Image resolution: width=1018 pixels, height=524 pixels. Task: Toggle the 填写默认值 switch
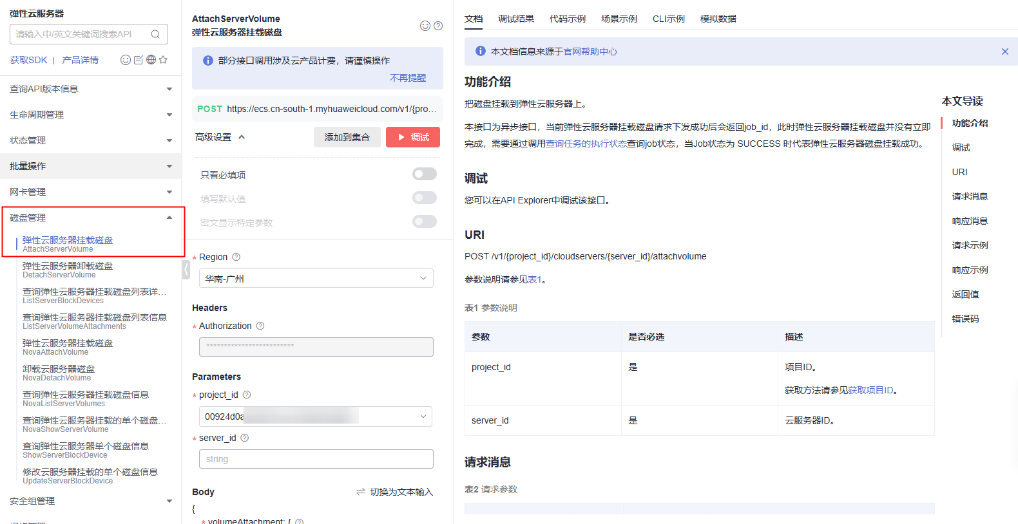click(x=425, y=198)
